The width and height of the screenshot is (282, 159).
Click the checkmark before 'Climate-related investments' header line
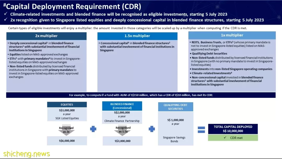point(6,14)
